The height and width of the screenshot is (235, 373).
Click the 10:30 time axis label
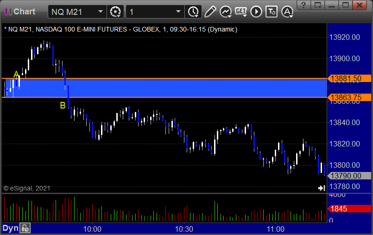pyautogui.click(x=184, y=229)
